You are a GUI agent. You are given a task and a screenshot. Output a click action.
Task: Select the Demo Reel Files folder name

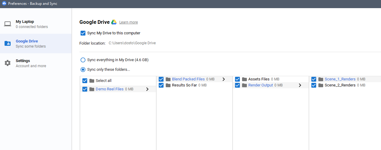[x=110, y=89]
